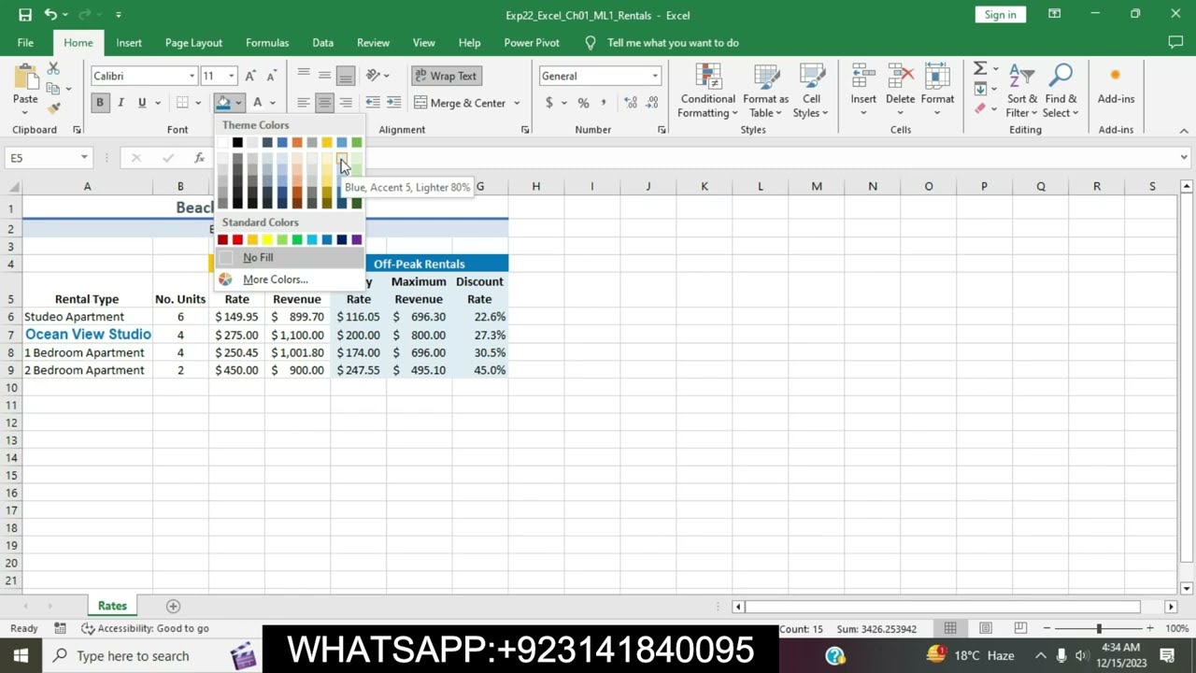Pick the standard Purple color swatch
The image size is (1196, 673).
(356, 240)
